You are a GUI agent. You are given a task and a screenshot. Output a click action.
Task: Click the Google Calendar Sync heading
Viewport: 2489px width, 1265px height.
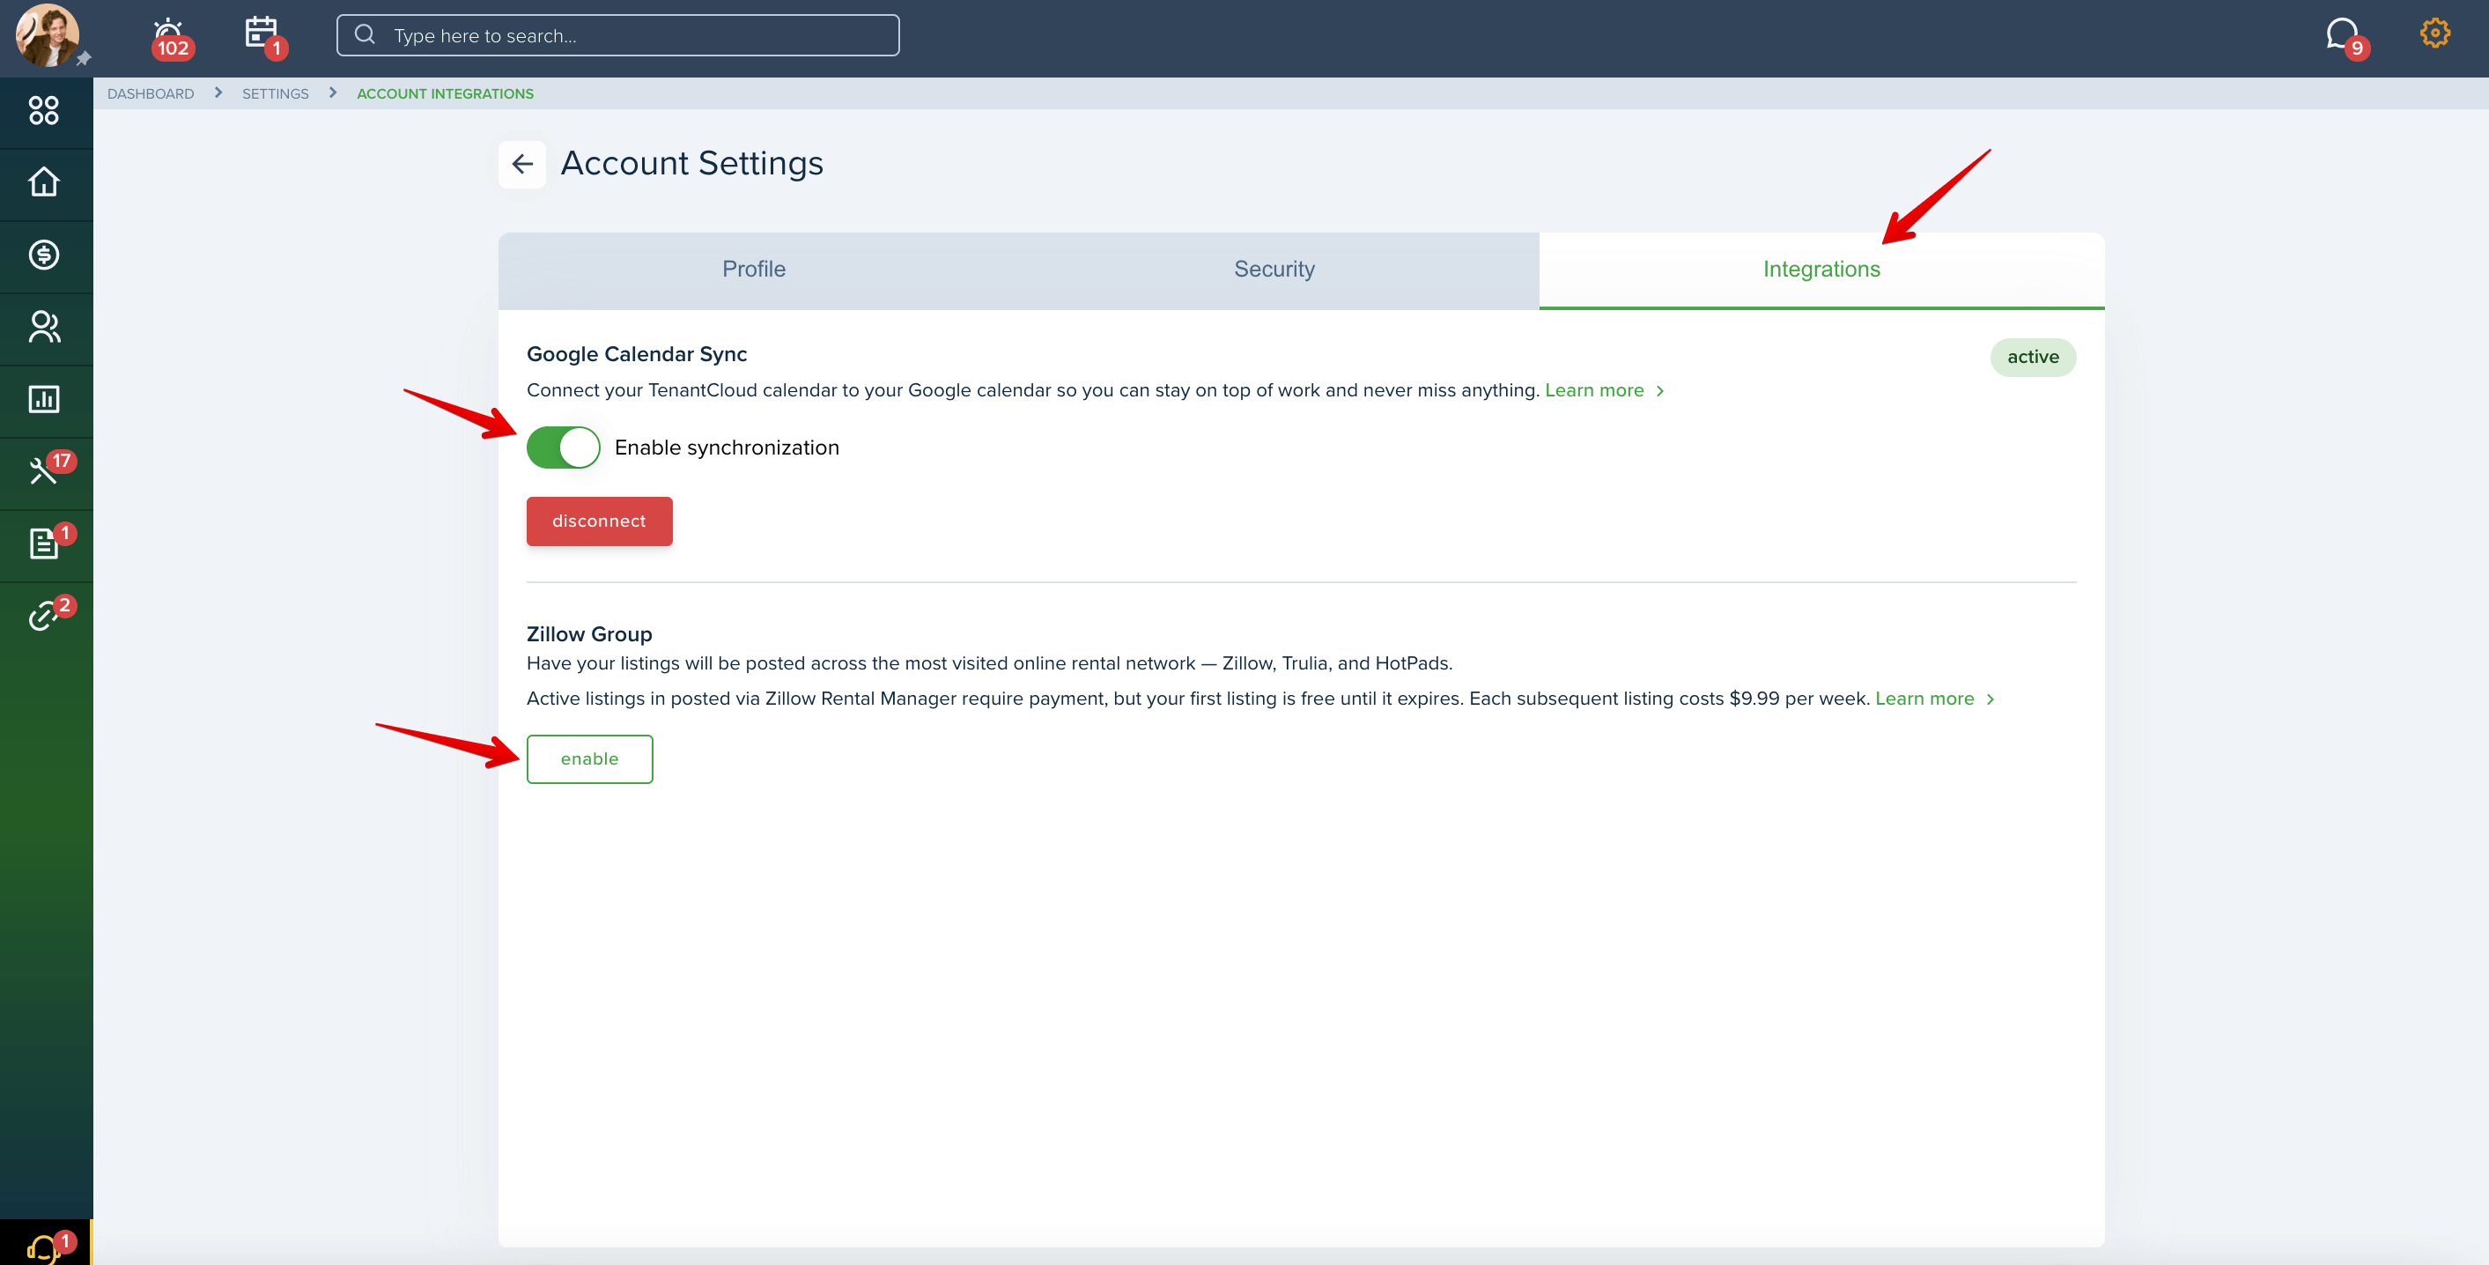(x=637, y=355)
